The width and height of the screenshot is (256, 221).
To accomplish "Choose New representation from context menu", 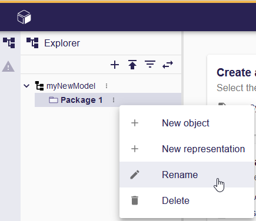I will pos(187,149).
